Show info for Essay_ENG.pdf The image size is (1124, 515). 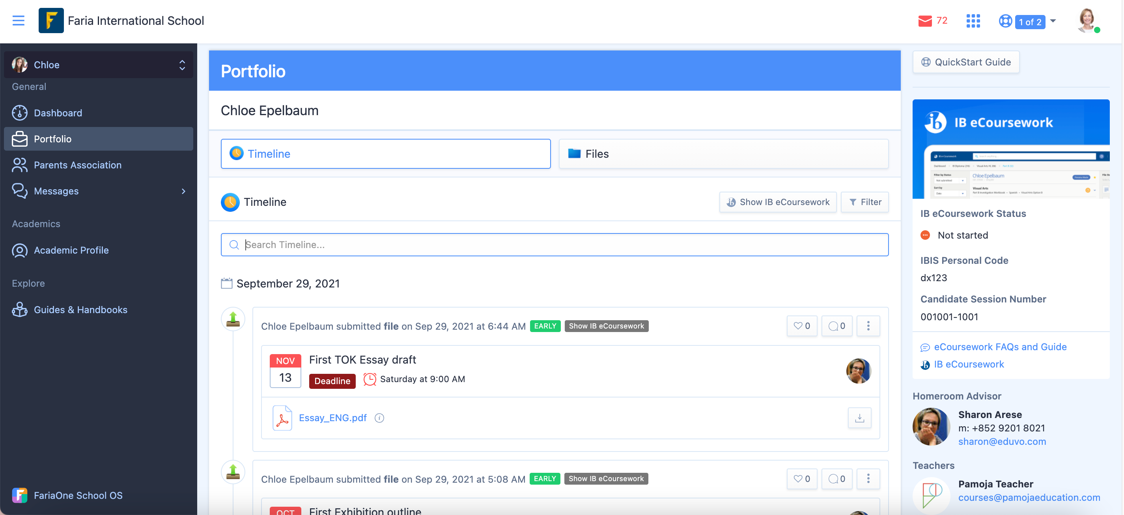[x=379, y=418]
